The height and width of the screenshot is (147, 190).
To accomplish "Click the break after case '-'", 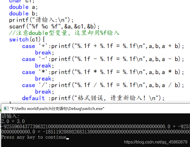I will (x=44, y=66).
